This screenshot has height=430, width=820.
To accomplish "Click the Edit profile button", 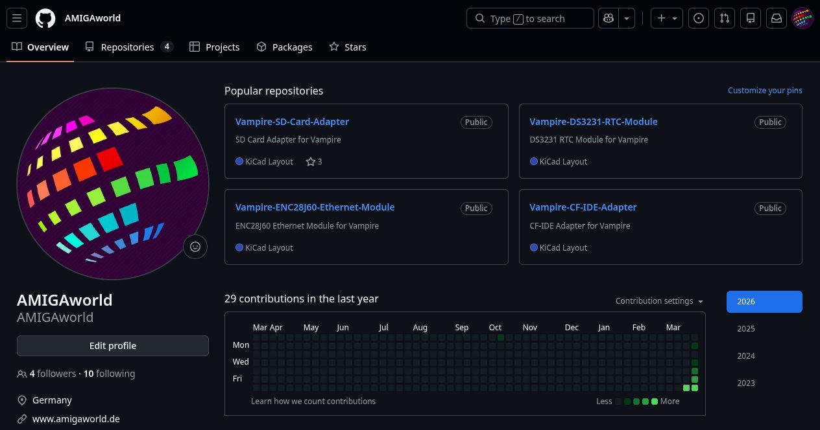I will (x=113, y=346).
